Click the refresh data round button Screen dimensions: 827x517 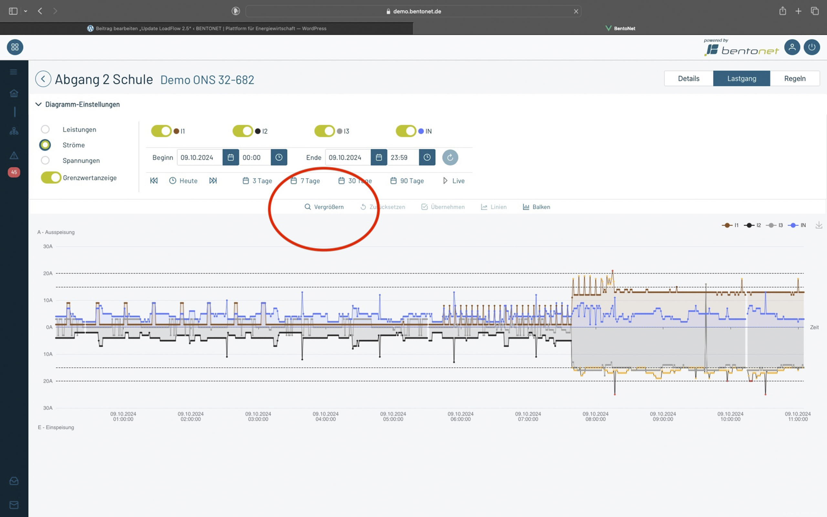[450, 157]
